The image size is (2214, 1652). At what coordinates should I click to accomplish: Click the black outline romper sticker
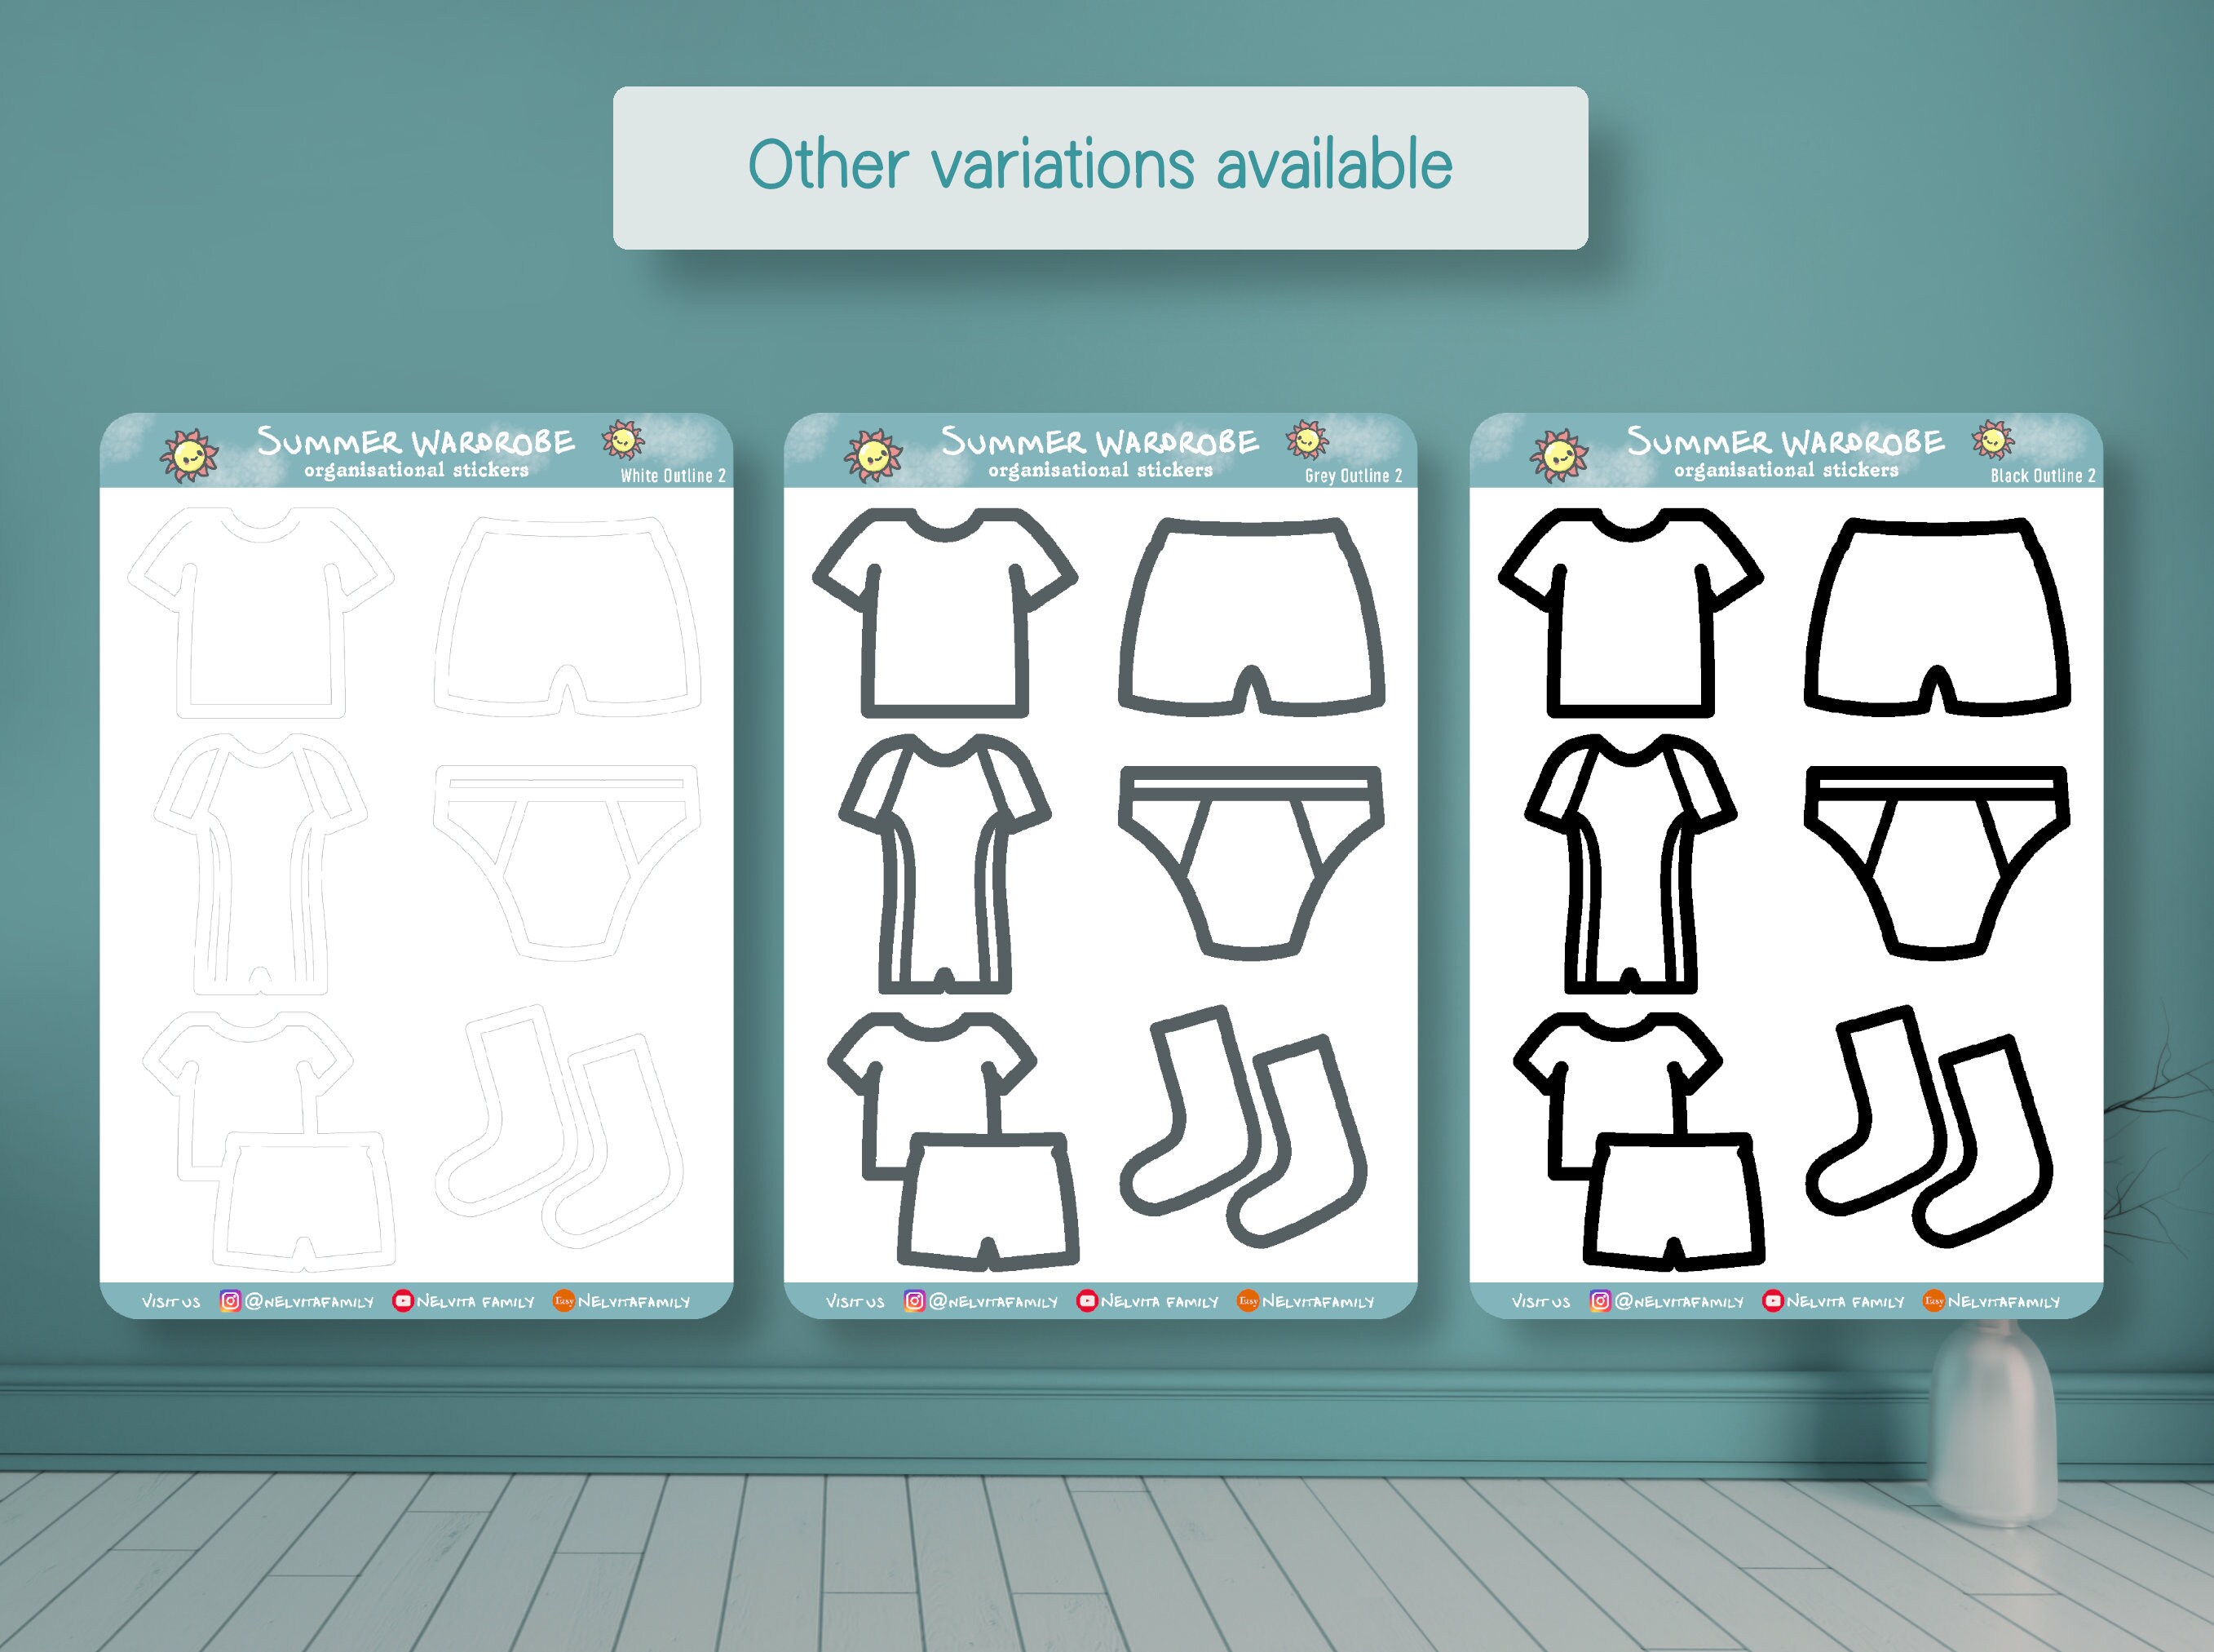1630,865
